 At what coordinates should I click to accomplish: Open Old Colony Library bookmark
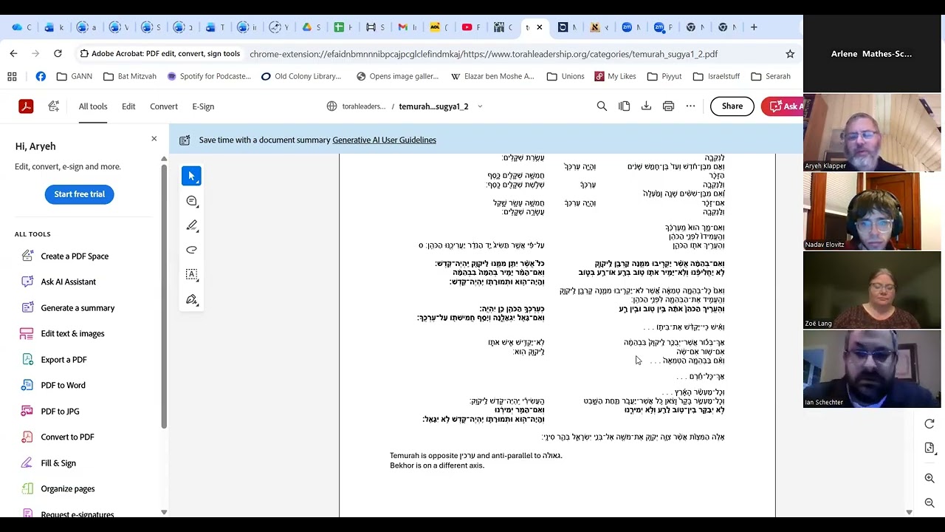[301, 76]
